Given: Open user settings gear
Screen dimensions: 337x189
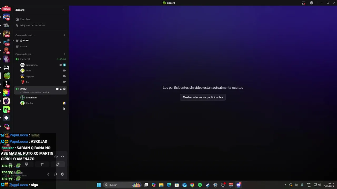Looking at the screenshot, I should (62, 174).
